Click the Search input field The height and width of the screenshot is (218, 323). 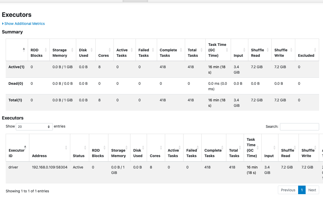tap(299, 127)
